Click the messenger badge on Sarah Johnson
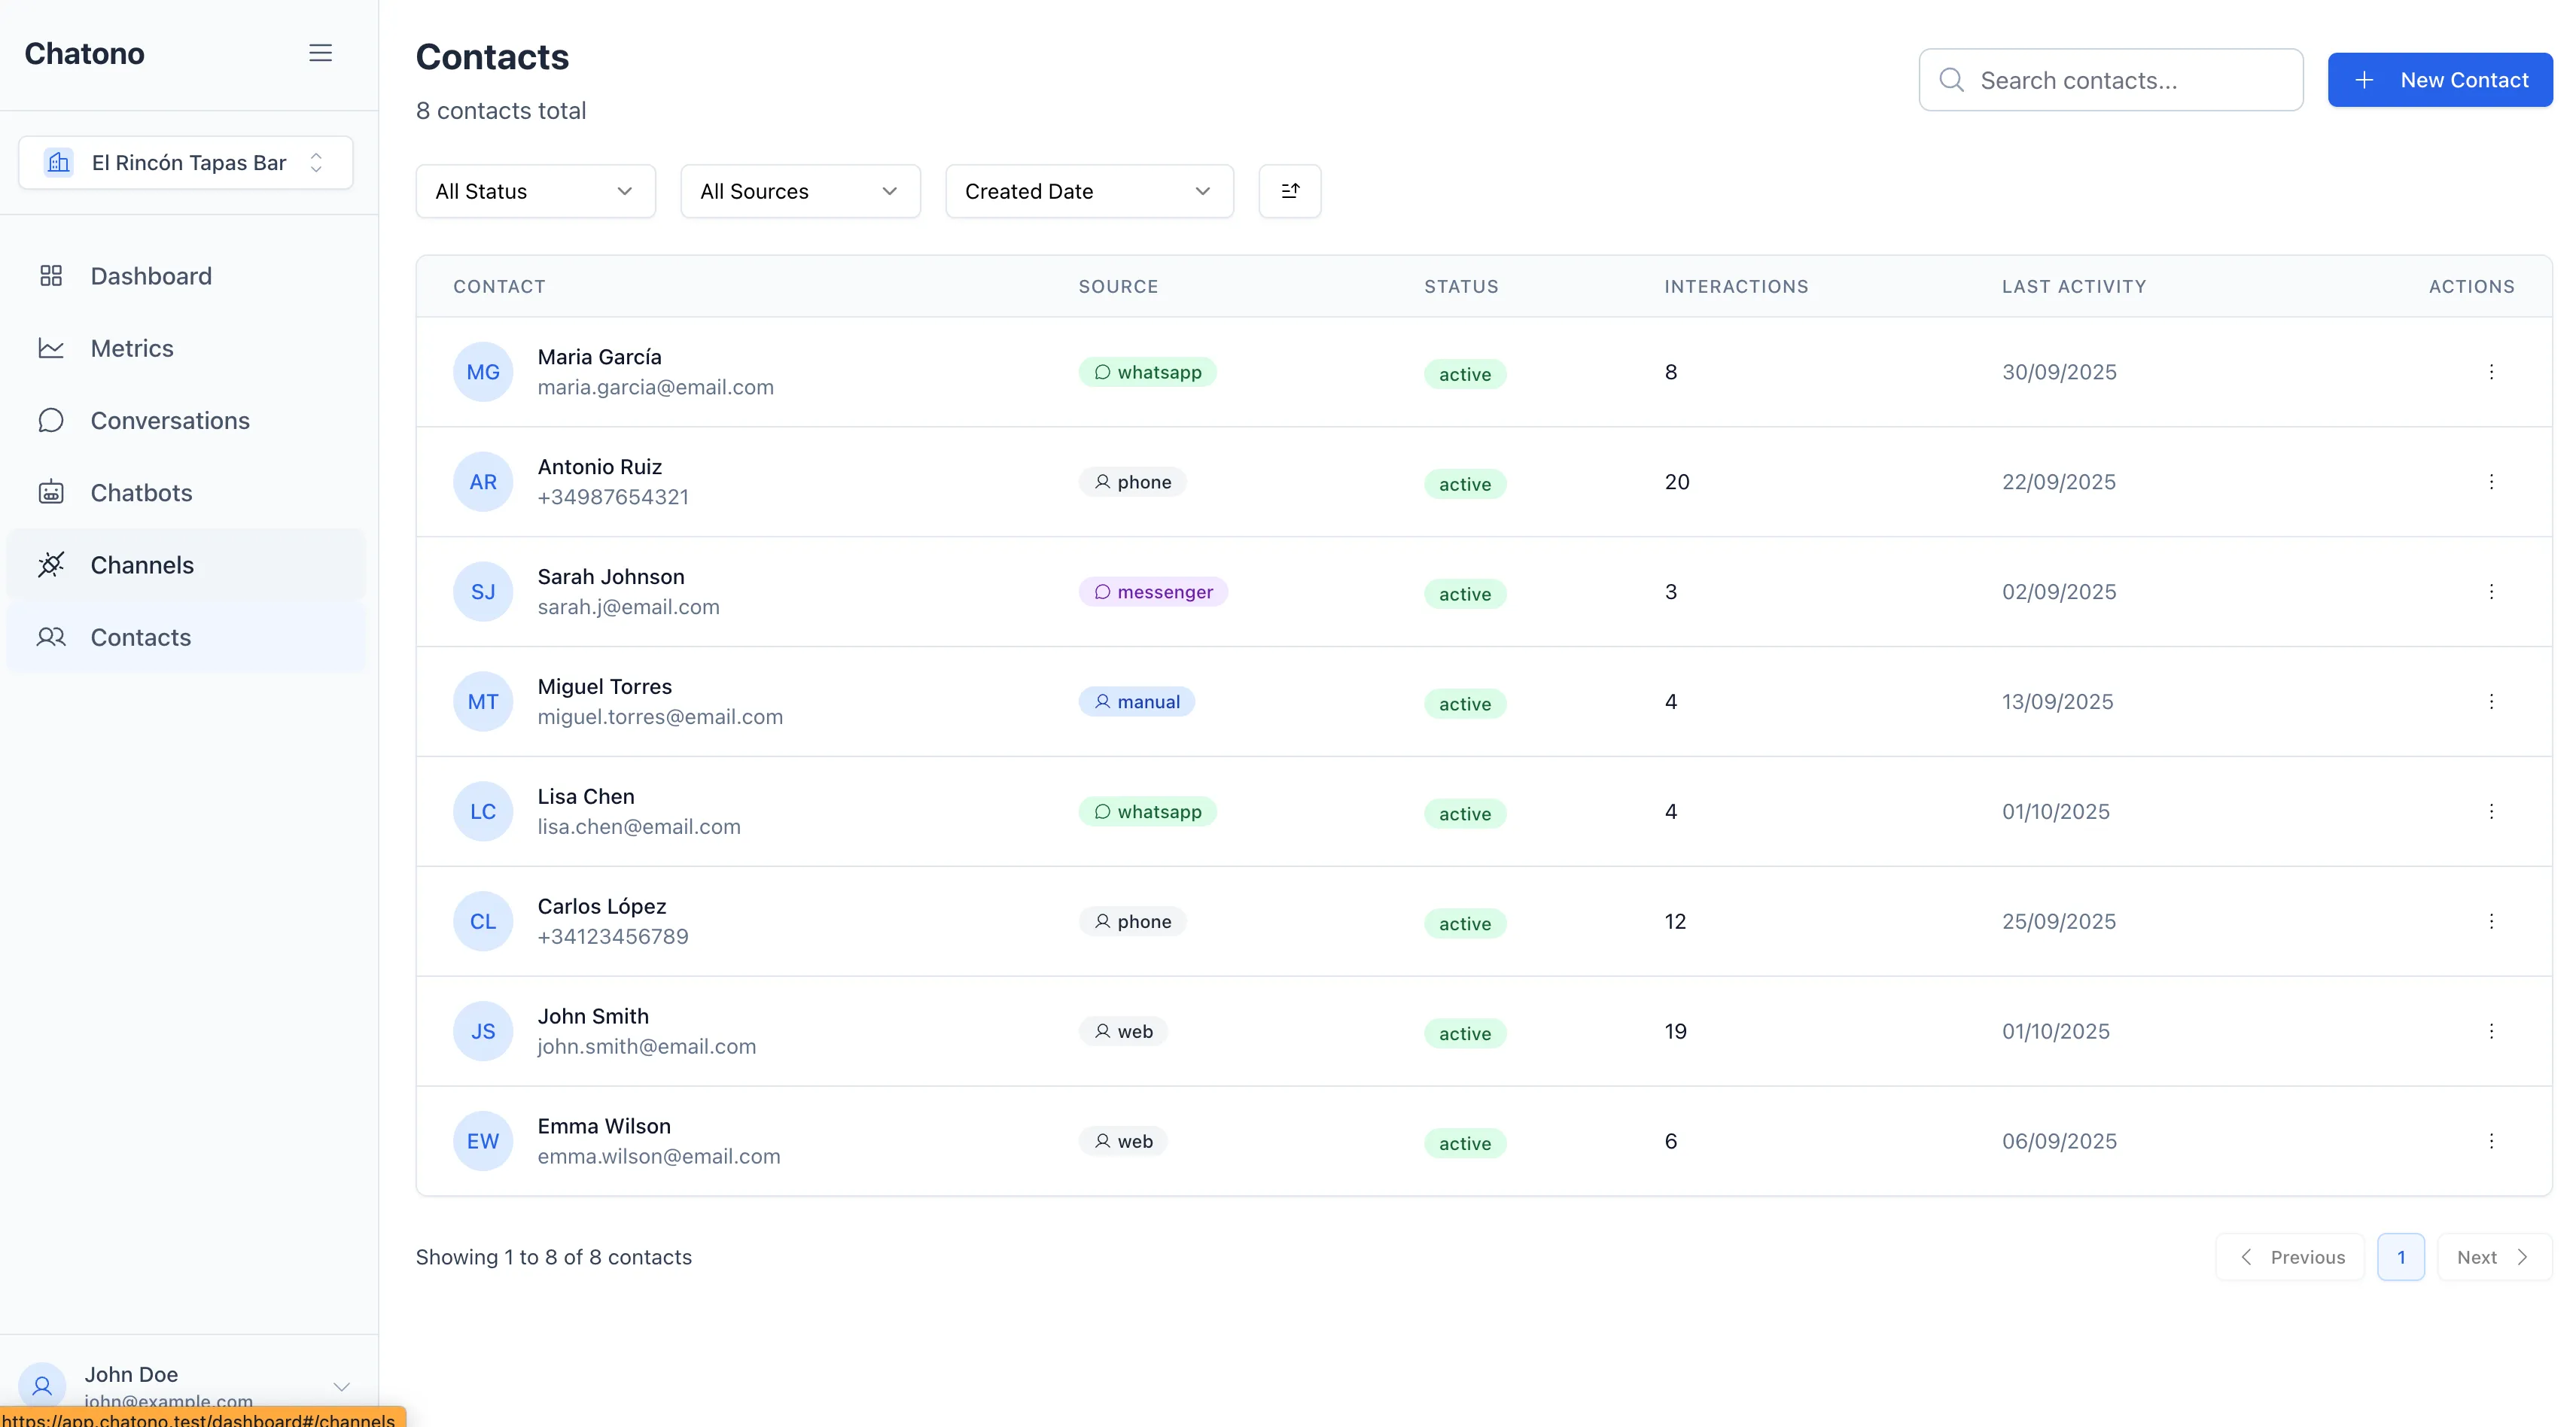 point(1152,592)
